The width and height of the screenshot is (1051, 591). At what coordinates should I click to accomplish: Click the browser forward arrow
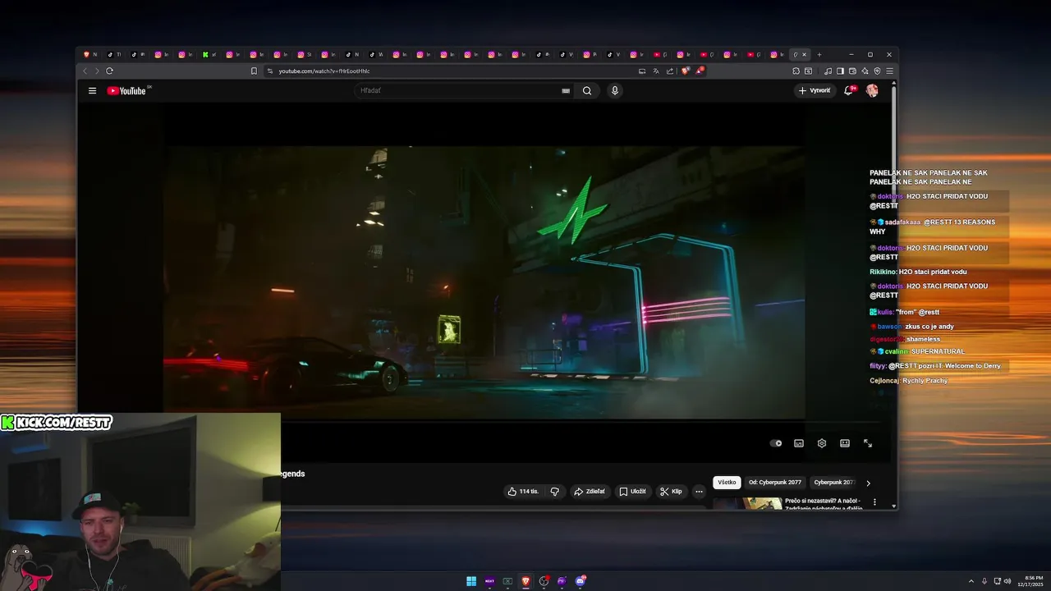(x=97, y=71)
